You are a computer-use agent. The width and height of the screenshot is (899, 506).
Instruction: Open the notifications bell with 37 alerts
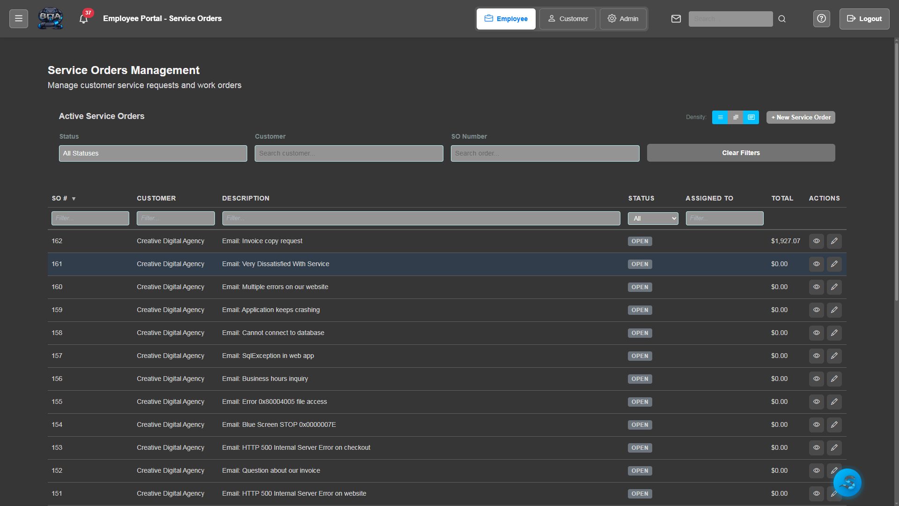(84, 19)
